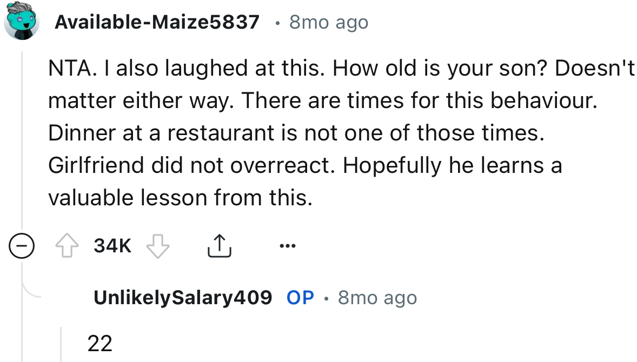Click the share arrow icon below the comment text

220,245
